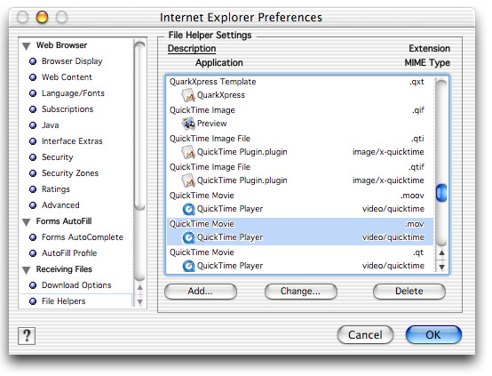Open the Ratings preferences
The image size is (492, 376).
(56, 189)
